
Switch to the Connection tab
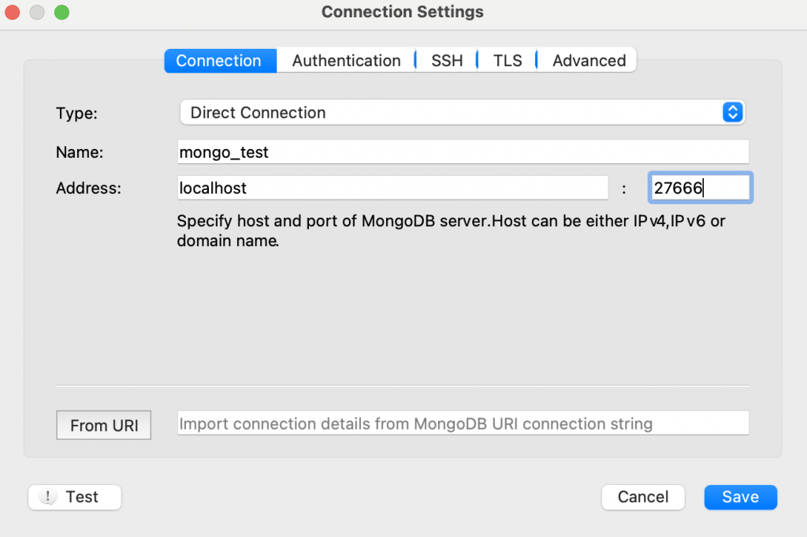[219, 61]
